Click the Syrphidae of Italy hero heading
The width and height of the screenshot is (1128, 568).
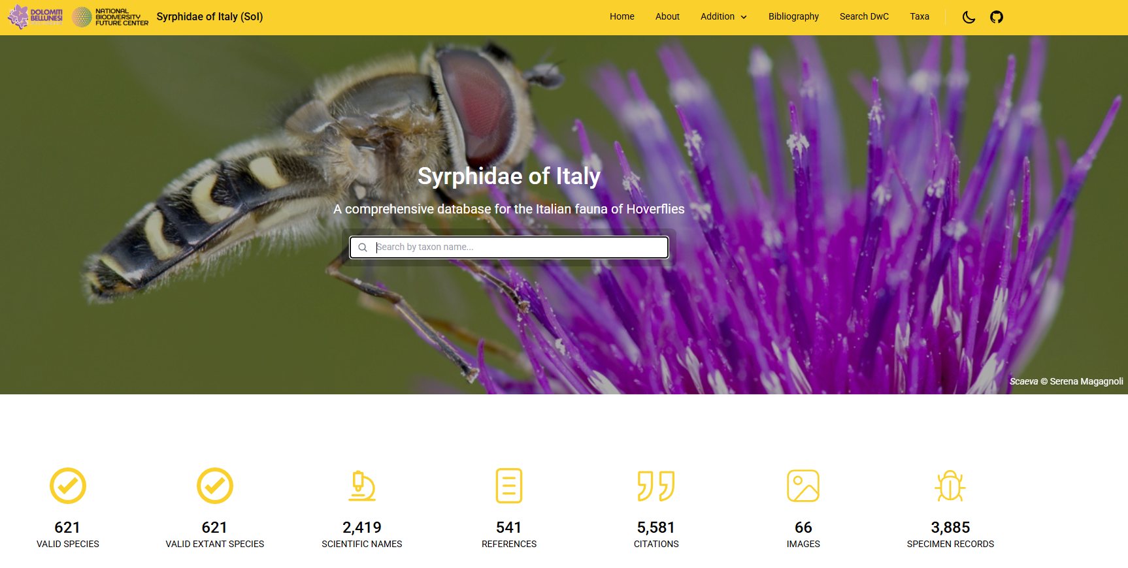coord(509,176)
